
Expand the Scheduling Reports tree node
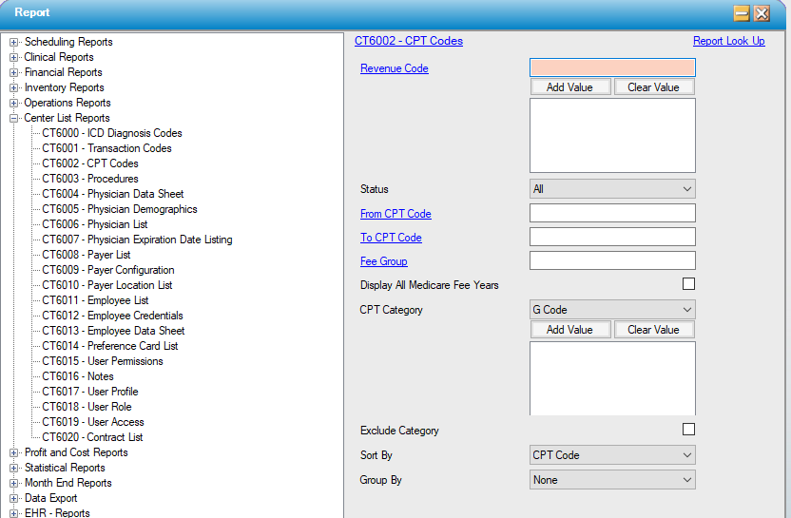(14, 42)
